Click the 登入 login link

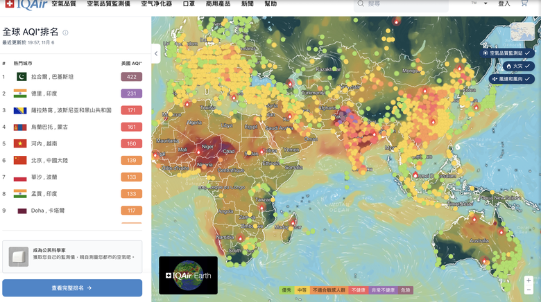pyautogui.click(x=504, y=3)
